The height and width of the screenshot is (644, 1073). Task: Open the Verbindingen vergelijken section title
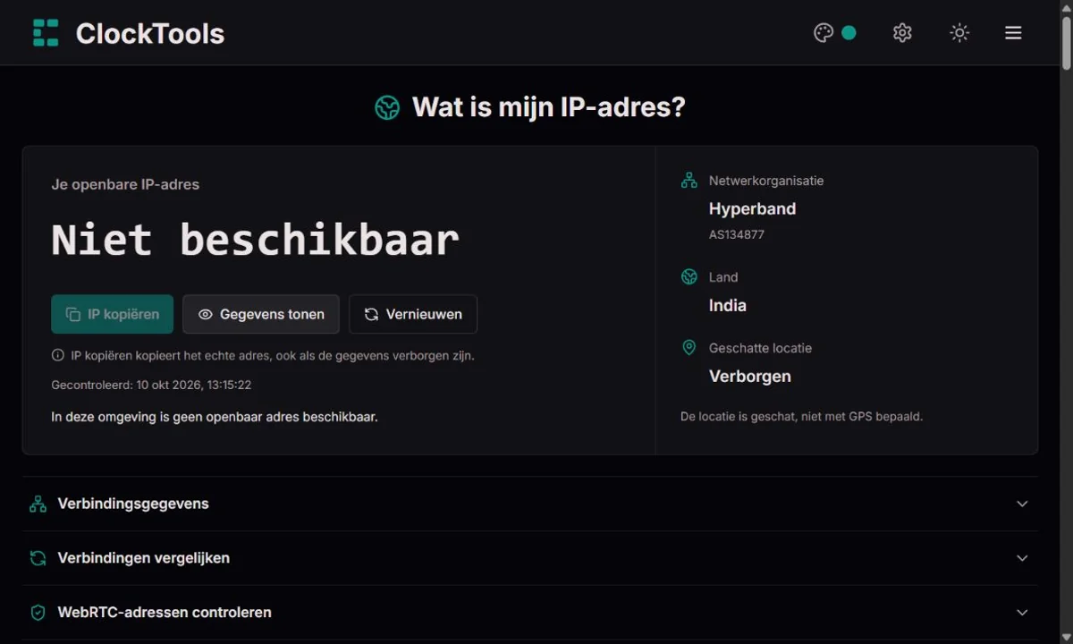[144, 558]
